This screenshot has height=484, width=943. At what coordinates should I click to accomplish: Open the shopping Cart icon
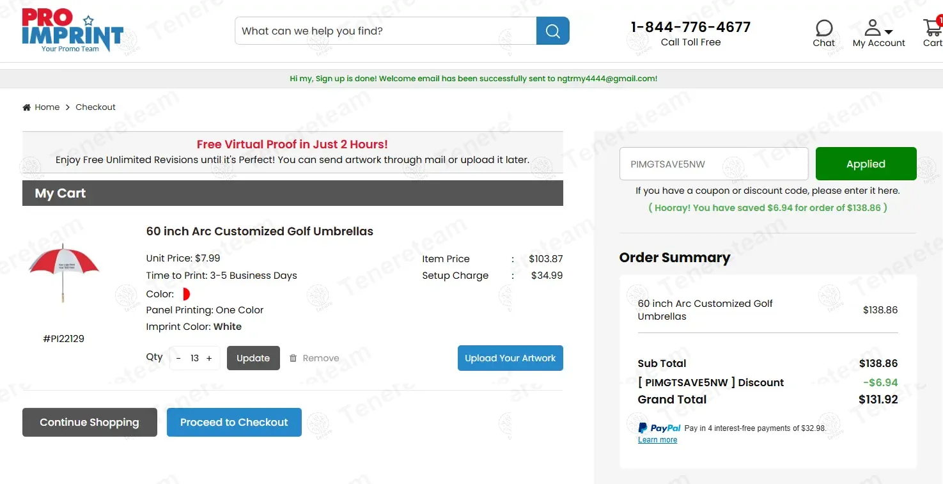[933, 28]
